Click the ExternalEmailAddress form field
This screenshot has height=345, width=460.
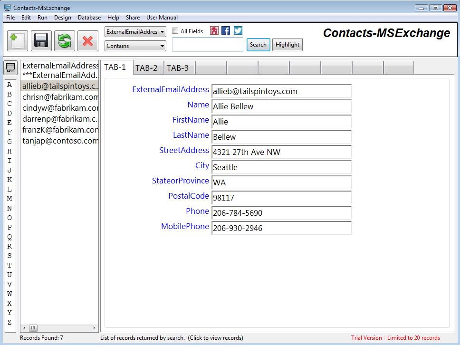click(x=281, y=91)
